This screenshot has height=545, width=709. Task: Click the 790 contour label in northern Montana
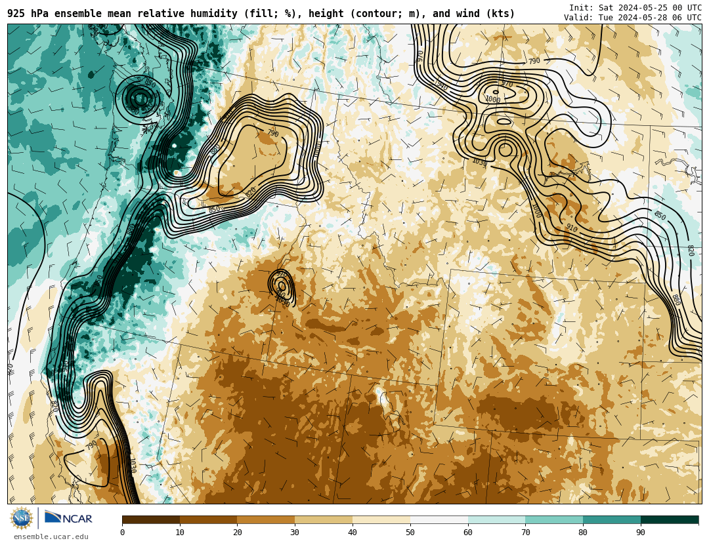coord(534,60)
